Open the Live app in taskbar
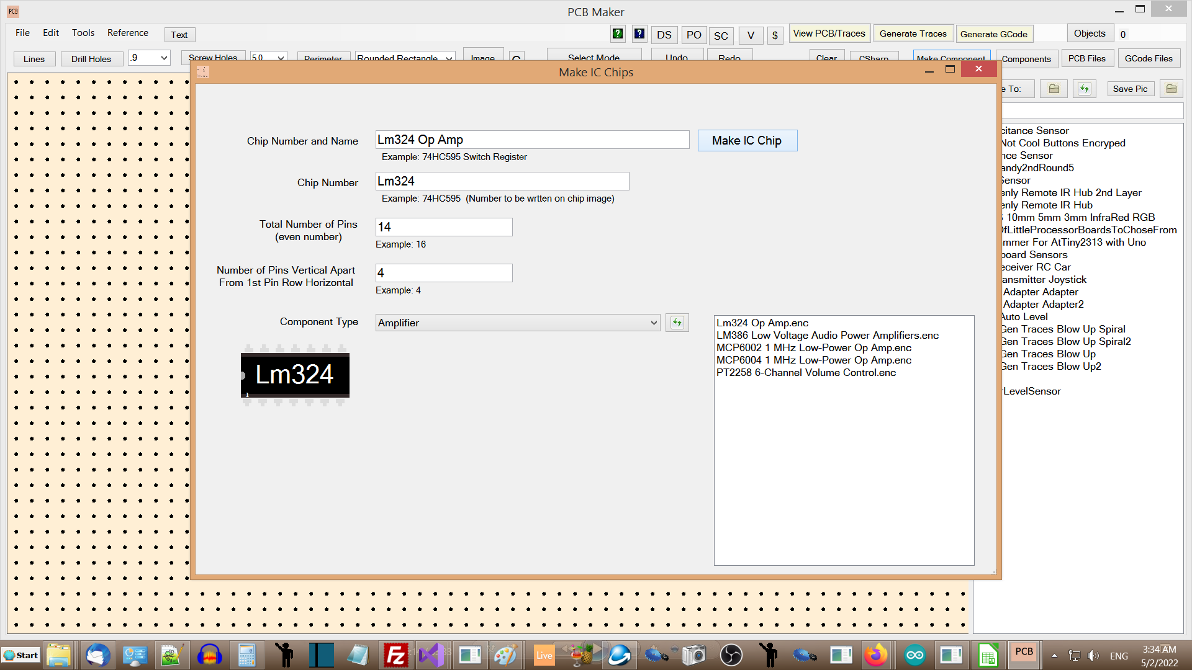The width and height of the screenshot is (1192, 670). [x=544, y=655]
